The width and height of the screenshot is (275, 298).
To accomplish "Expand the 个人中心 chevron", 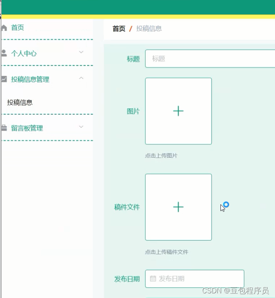I will (81, 52).
